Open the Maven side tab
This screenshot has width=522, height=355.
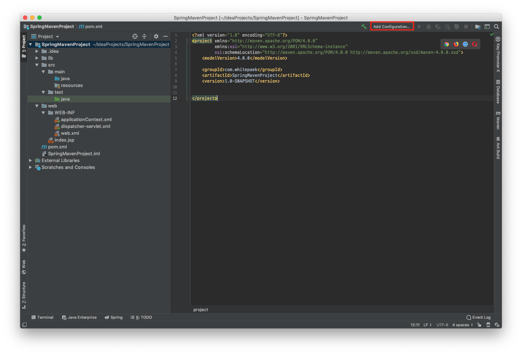click(x=498, y=120)
